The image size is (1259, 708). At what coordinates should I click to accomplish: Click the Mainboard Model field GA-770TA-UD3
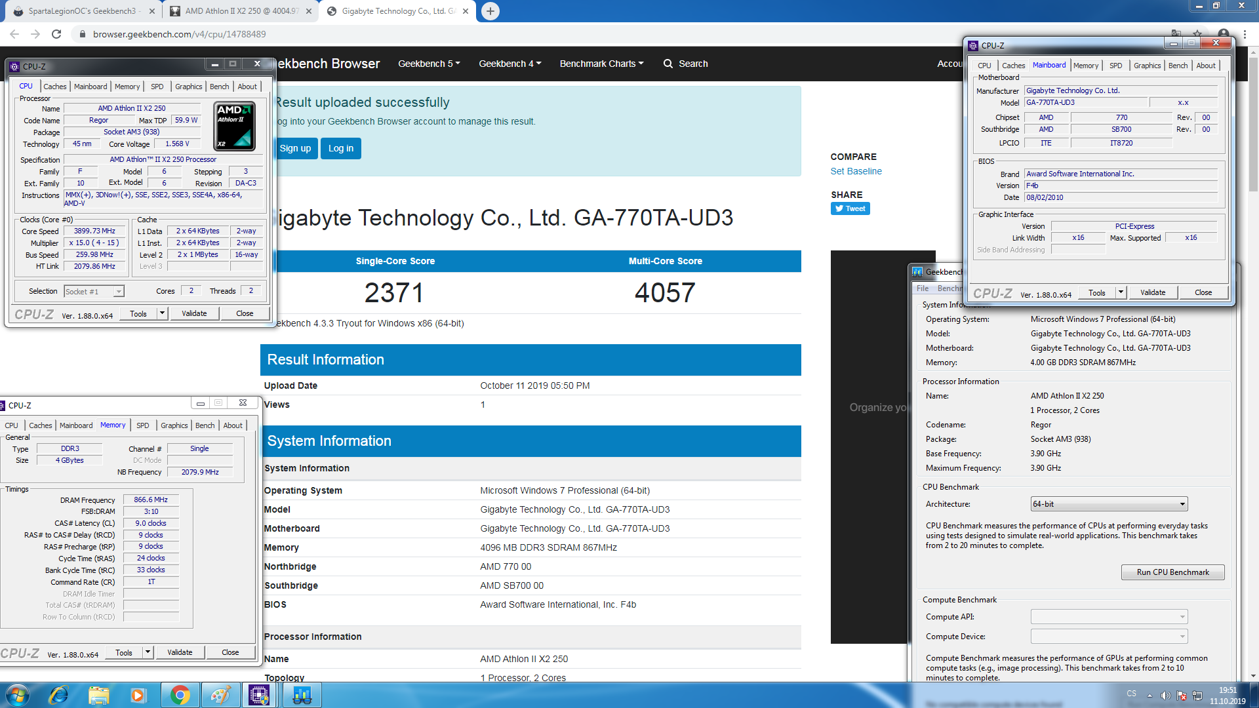click(1086, 102)
